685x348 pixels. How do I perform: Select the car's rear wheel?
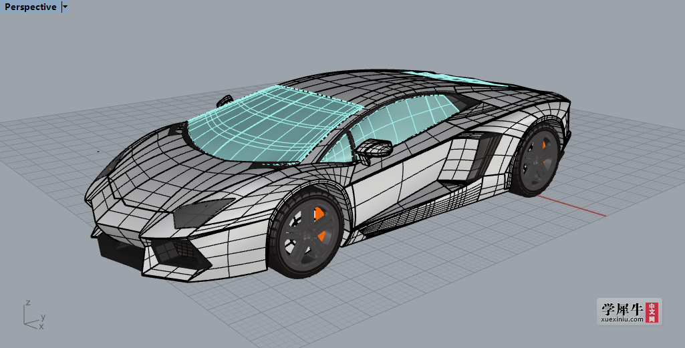pos(536,160)
